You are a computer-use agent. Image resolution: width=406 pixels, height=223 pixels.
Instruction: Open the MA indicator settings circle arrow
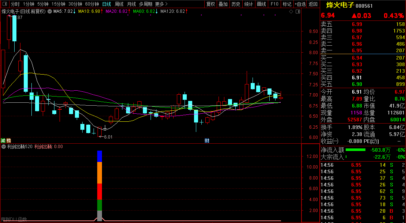pos(49,12)
